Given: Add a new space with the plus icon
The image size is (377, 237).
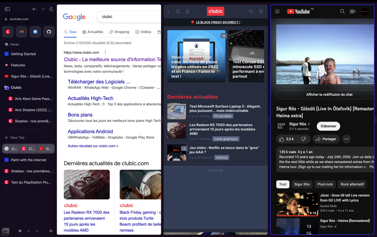Looking at the screenshot, I should (x=51, y=231).
